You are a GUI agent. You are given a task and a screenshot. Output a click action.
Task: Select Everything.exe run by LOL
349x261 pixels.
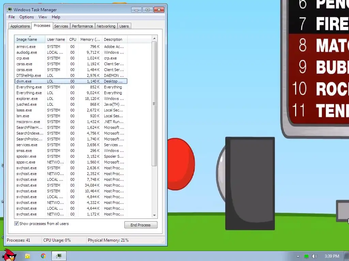point(71,93)
